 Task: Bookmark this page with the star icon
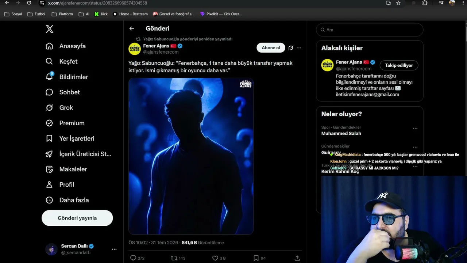tap(398, 3)
